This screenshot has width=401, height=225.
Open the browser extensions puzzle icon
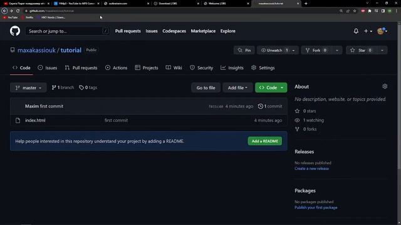point(370,11)
